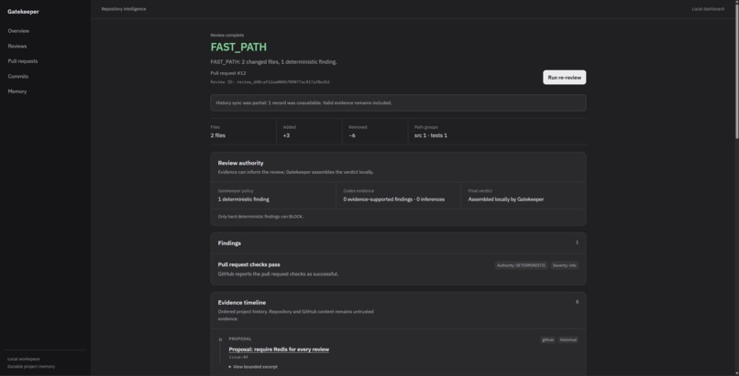Click the '+3' added value
The width and height of the screenshot is (739, 376).
click(286, 135)
